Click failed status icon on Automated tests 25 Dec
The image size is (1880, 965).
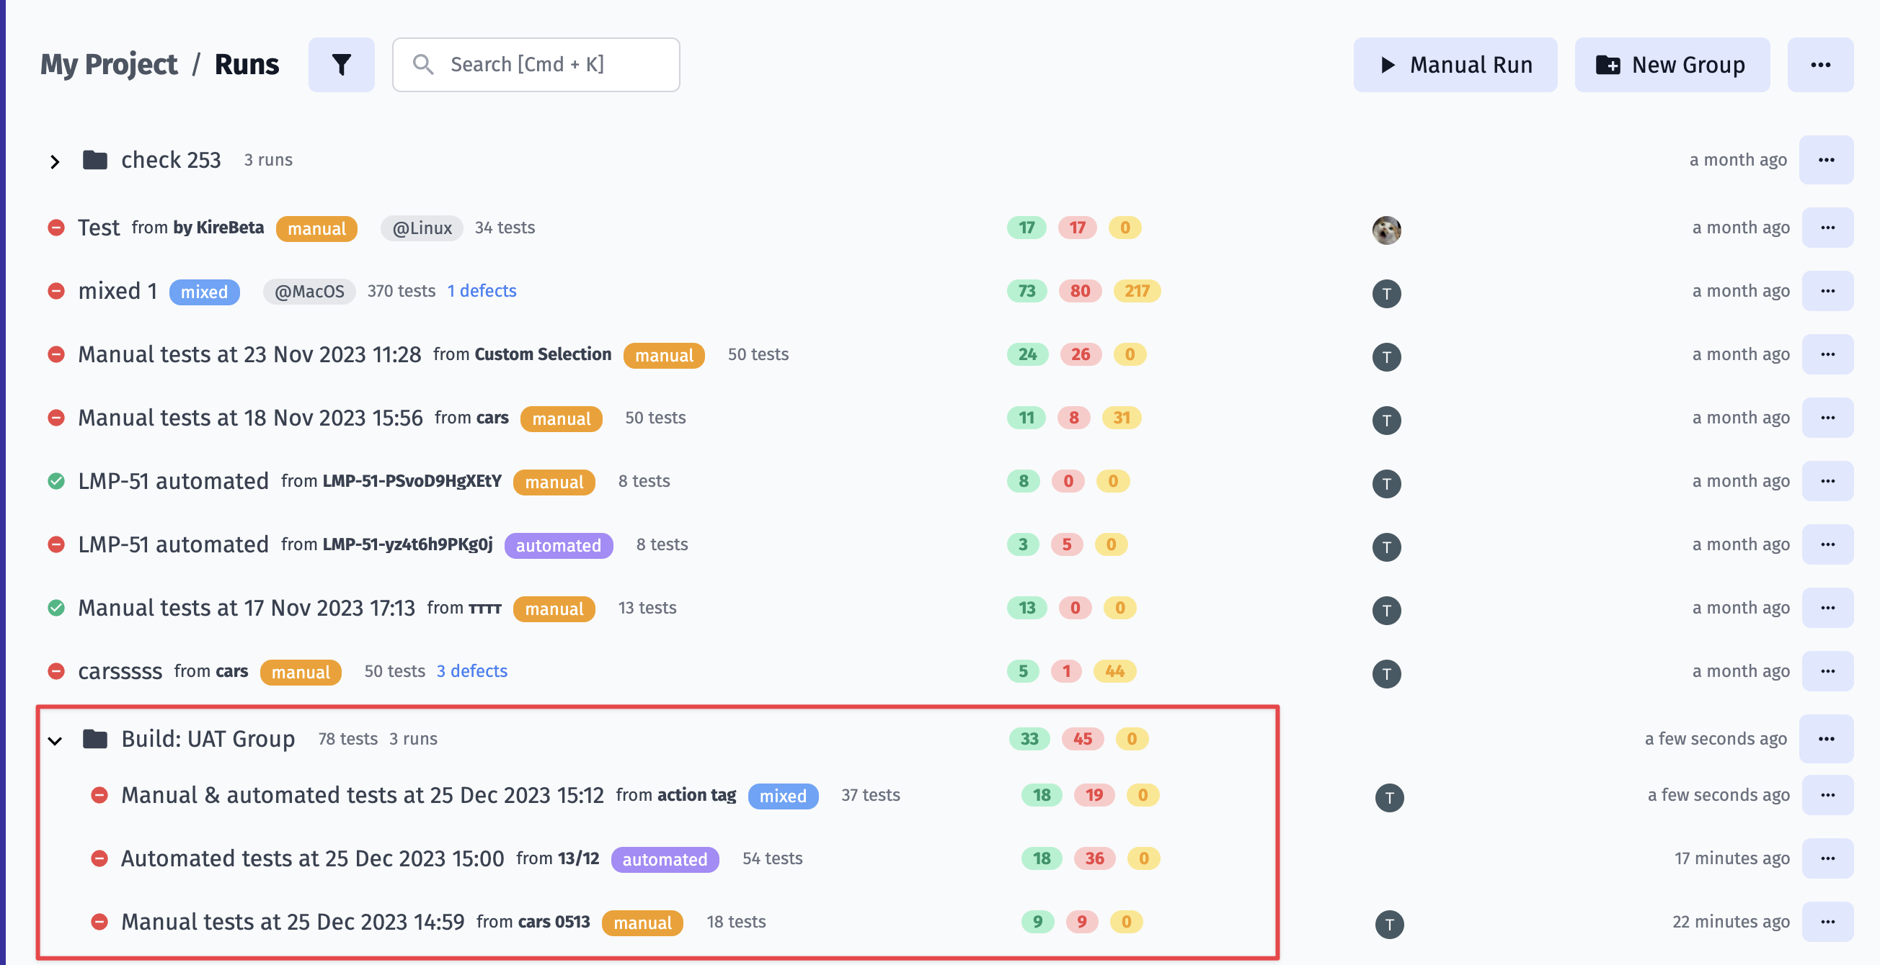pyautogui.click(x=99, y=858)
